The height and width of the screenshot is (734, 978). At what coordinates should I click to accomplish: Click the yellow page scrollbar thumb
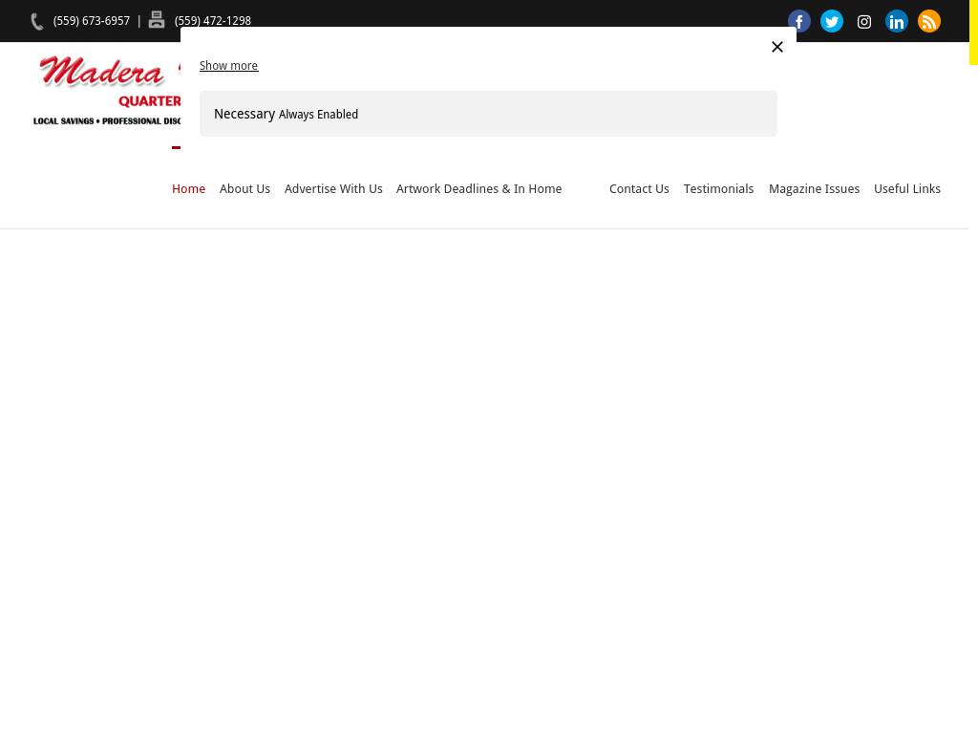click(x=973, y=32)
